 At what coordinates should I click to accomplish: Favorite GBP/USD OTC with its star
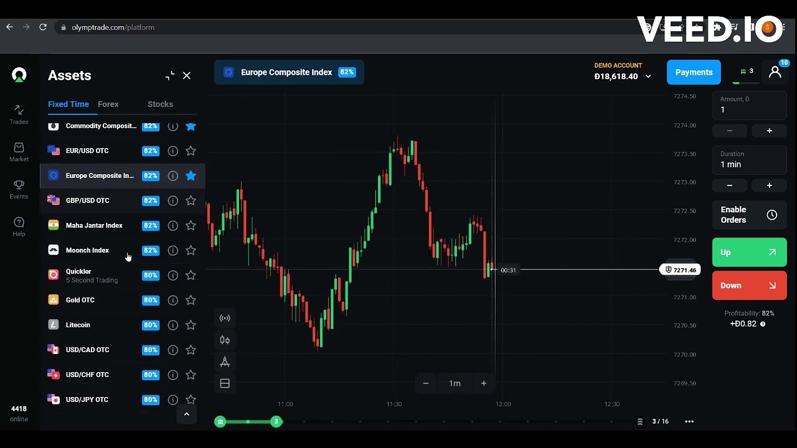[x=191, y=200]
